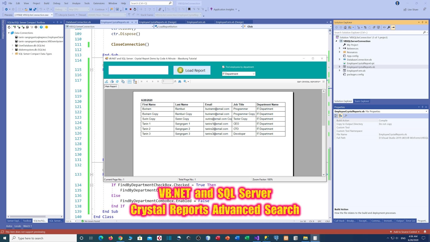Viewport: 430px width, 242px height.
Task: Uncheck Find employees by department checkbox
Action: [x=223, y=67]
